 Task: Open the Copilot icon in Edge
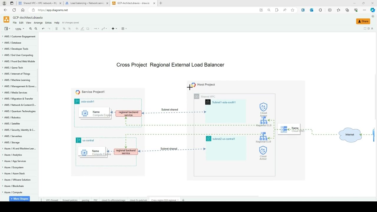click(x=373, y=10)
